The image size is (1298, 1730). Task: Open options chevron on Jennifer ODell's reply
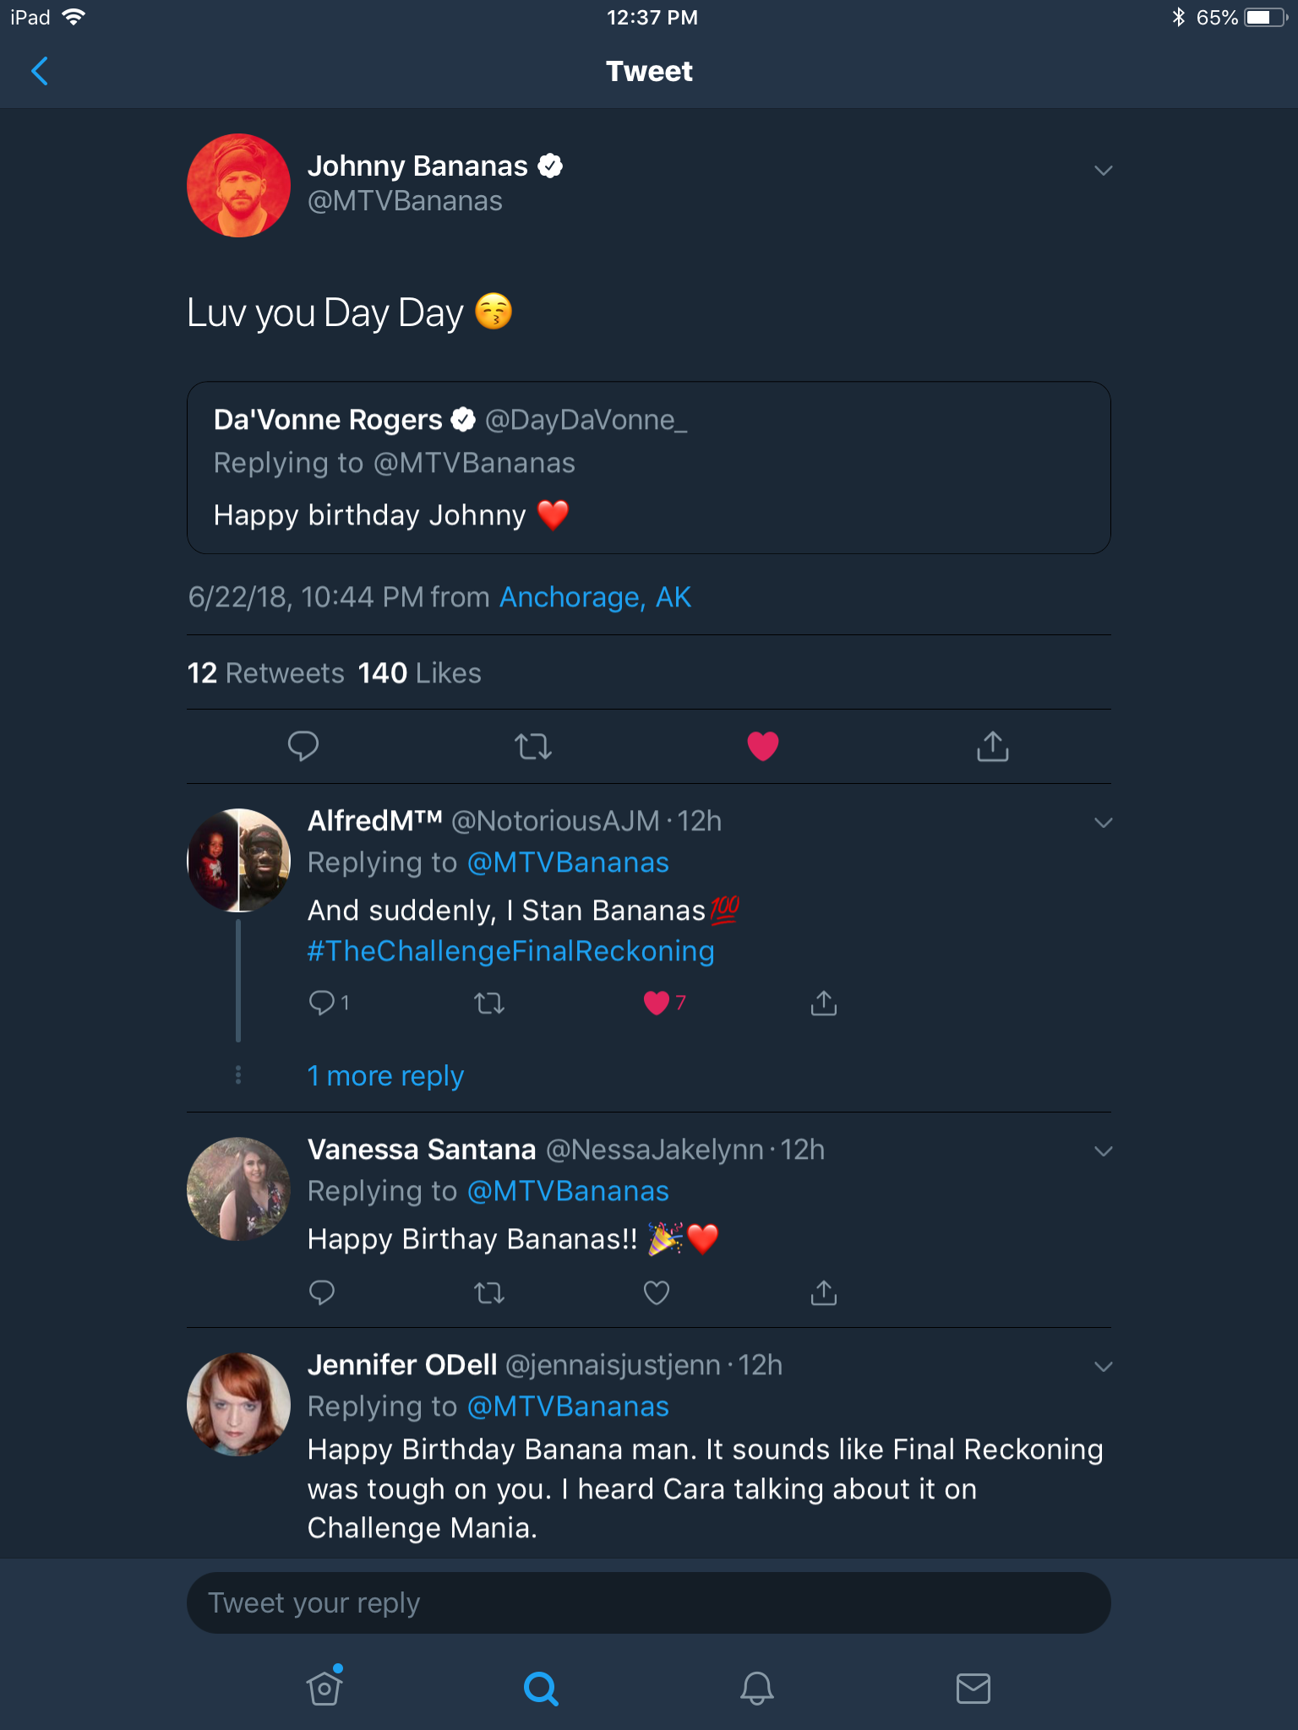point(1103,1367)
